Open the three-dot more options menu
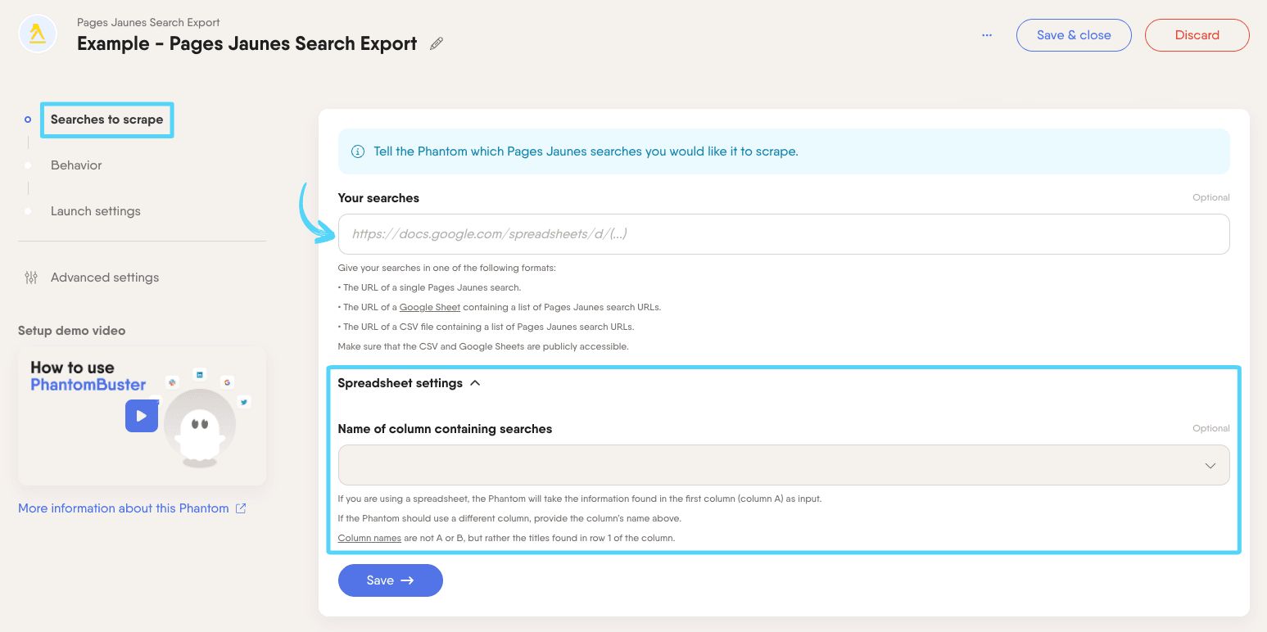This screenshot has width=1267, height=632. pos(987,35)
